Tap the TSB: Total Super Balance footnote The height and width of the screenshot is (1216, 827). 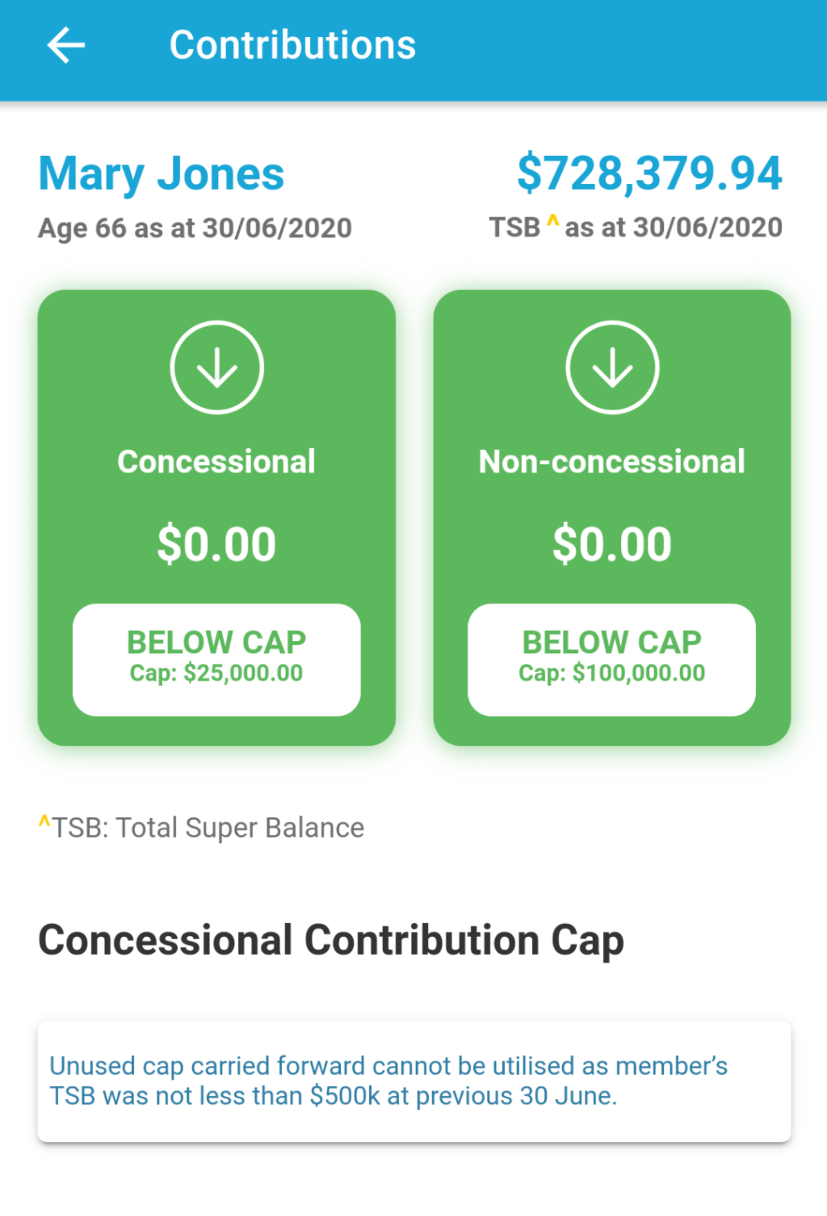[x=208, y=828]
